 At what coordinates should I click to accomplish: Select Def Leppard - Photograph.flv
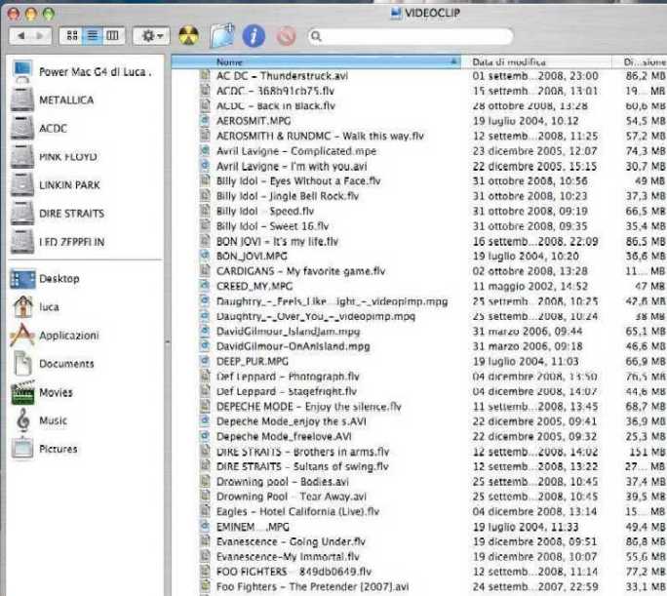(x=288, y=377)
